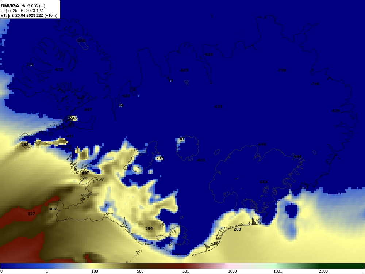Click the -420 value on the map
Image resolution: width=365 pixels, height=274 pixels.
[x=126, y=96]
